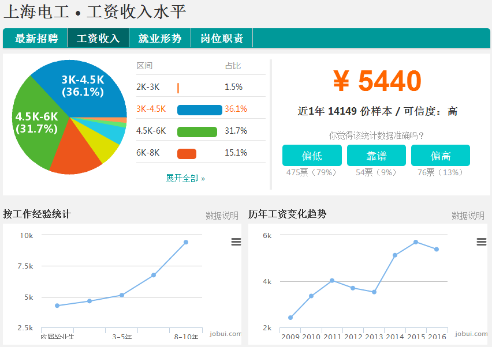The height and width of the screenshot is (347, 492).
Task: Open 数据说明 link for salary trend
Action: point(468,216)
